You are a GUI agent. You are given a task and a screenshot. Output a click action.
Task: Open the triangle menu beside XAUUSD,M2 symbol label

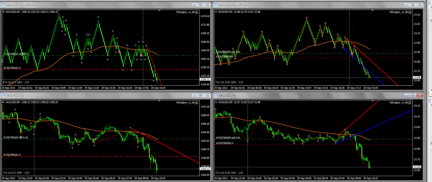coord(4,12)
